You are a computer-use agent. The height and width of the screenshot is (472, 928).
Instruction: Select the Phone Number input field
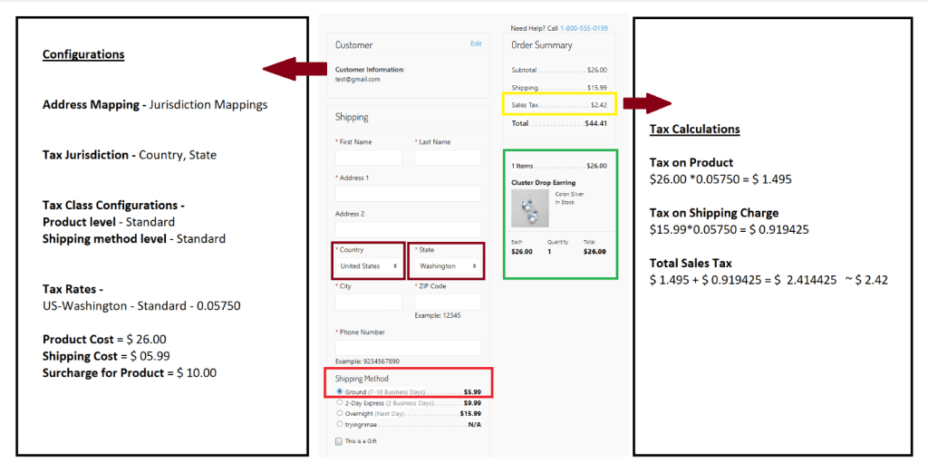408,348
